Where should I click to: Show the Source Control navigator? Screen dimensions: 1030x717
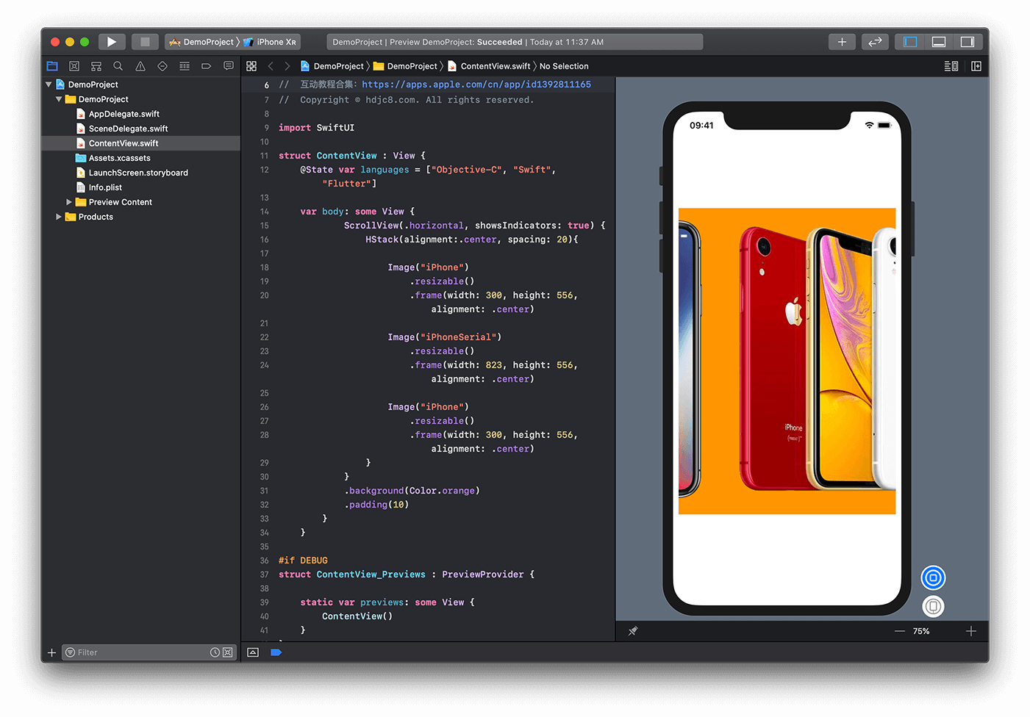pyautogui.click(x=74, y=66)
